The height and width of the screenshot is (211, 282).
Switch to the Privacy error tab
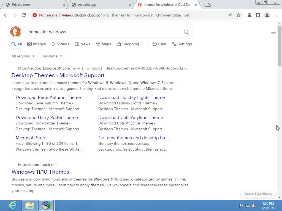pos(34,5)
